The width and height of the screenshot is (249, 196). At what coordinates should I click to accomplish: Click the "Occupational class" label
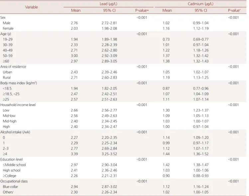14,181
